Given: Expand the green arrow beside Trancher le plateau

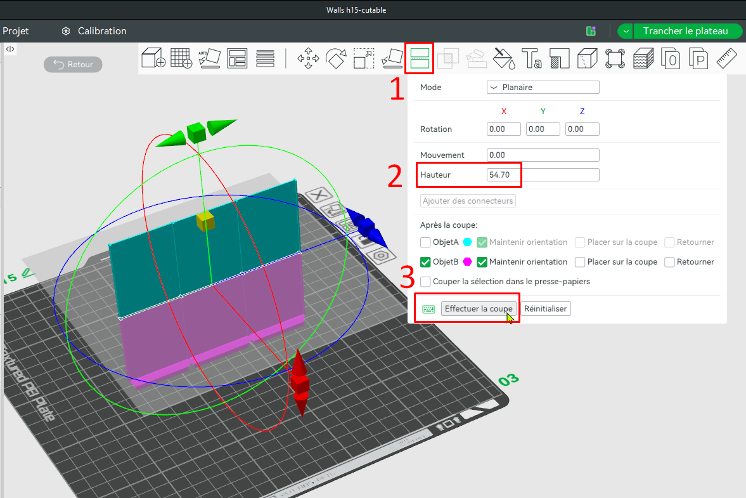Looking at the screenshot, I should (x=626, y=31).
